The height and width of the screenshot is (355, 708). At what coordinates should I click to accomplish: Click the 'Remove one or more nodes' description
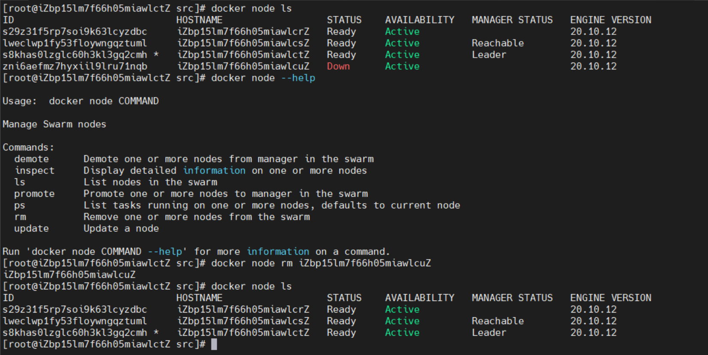tap(197, 217)
